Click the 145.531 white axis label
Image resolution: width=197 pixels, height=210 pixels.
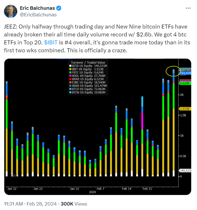coord(185,170)
